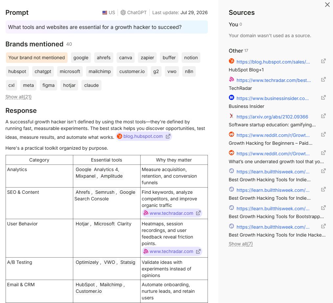Click external icon in User Behavior techradar chip
Image resolution: width=333 pixels, height=303 pixels.
(198, 251)
